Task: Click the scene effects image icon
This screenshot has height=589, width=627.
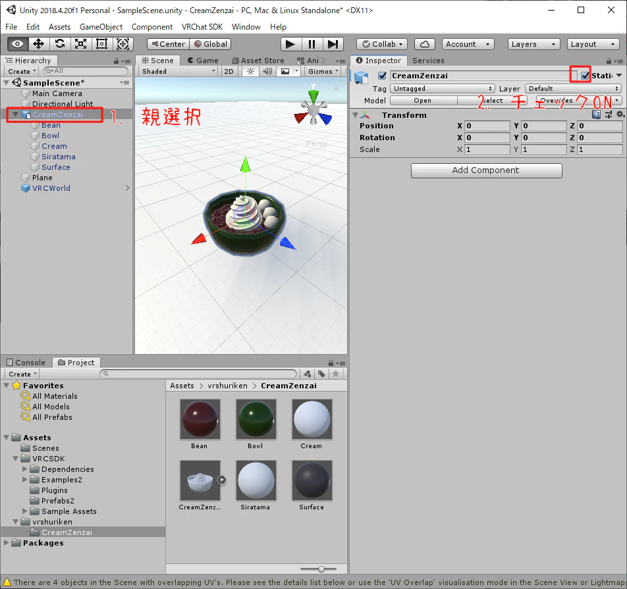Action: (x=285, y=72)
